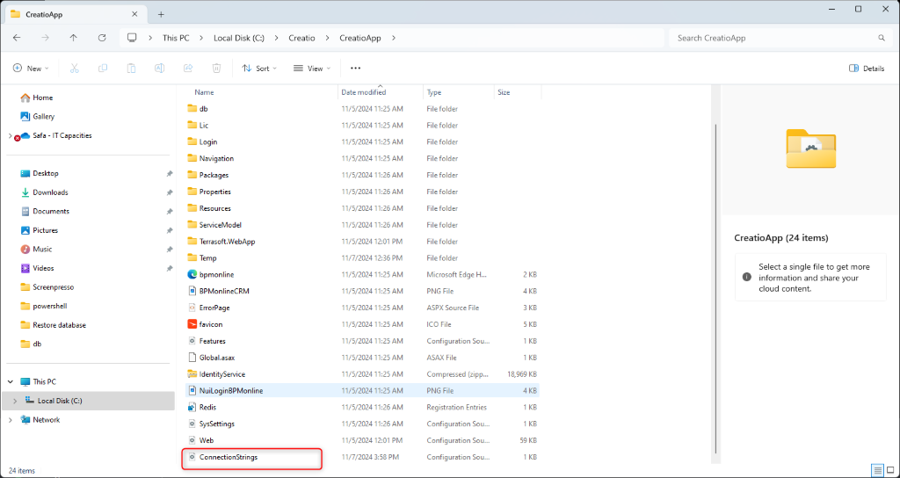Click the Share toolbar icon

(188, 69)
